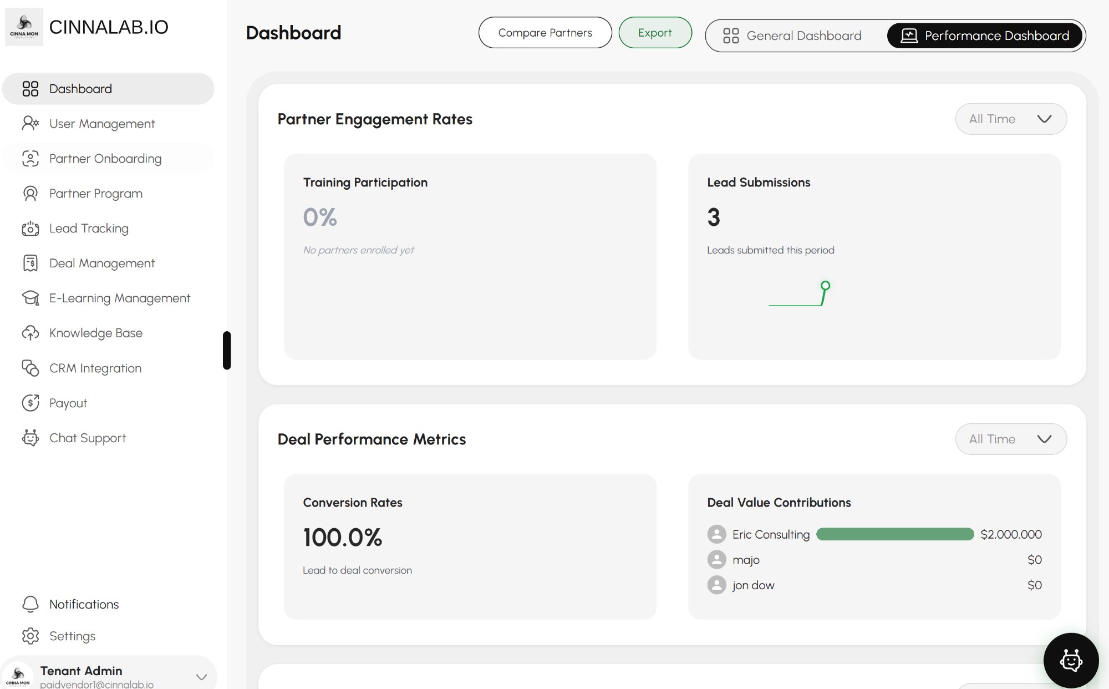This screenshot has height=689, width=1109.
Task: Click the Knowledge Base cloud upload icon
Action: pyautogui.click(x=30, y=333)
